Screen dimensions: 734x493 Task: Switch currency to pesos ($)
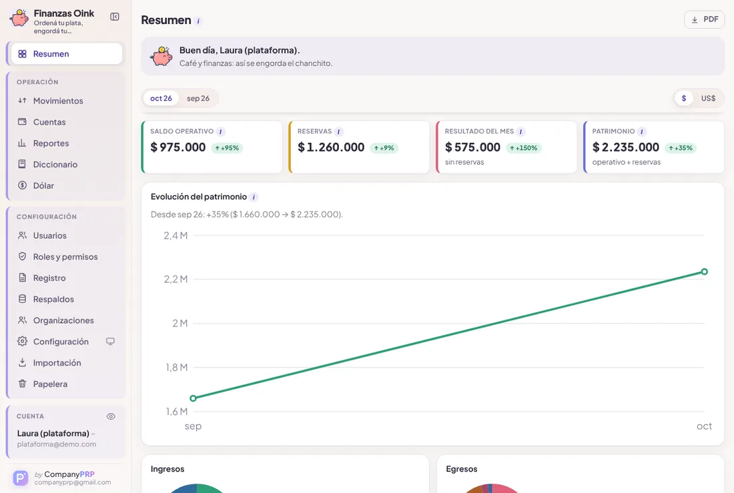click(684, 98)
